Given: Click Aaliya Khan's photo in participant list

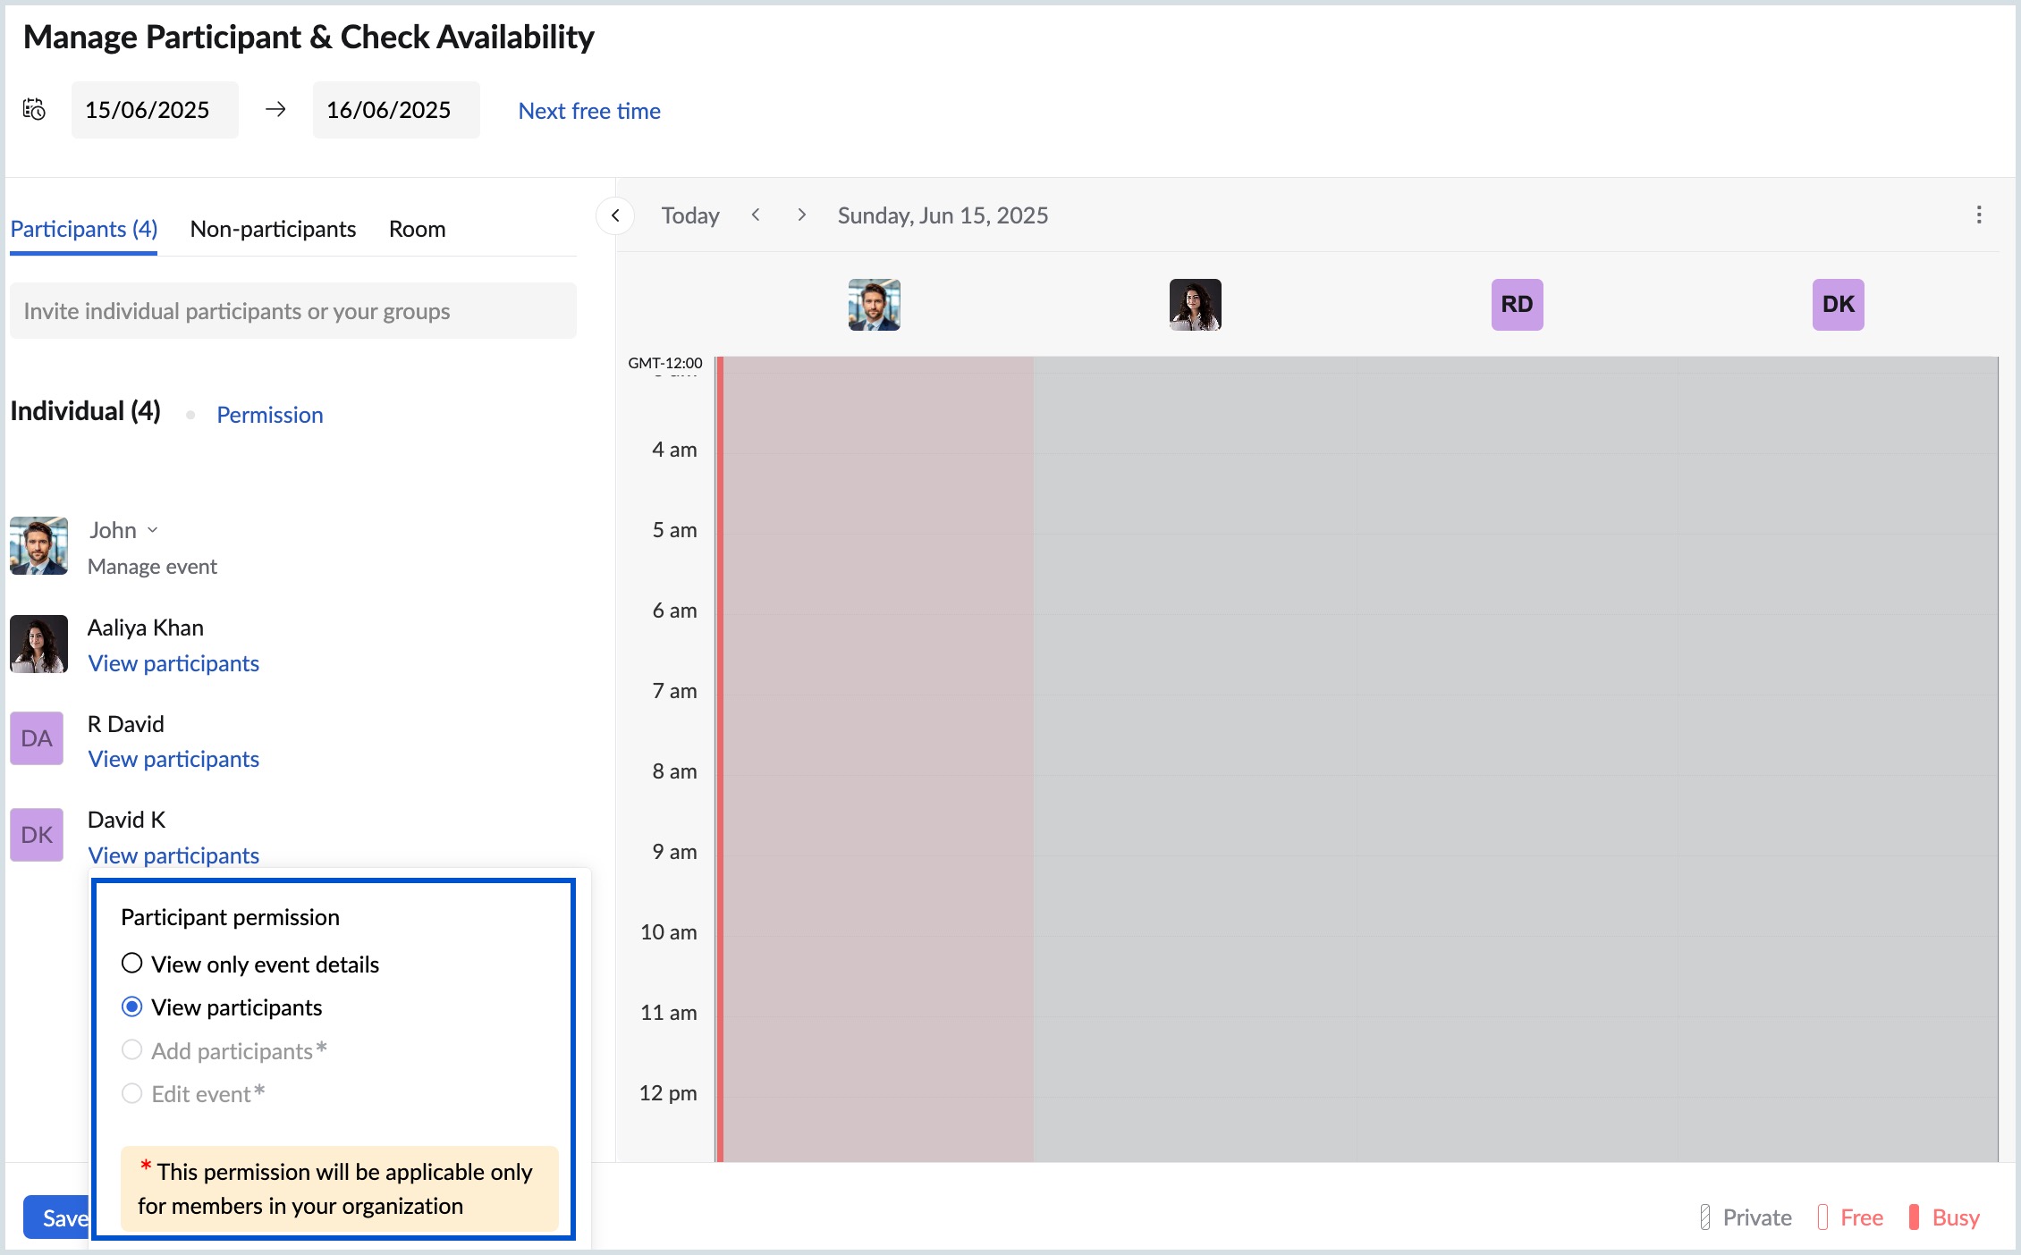Looking at the screenshot, I should (x=38, y=644).
